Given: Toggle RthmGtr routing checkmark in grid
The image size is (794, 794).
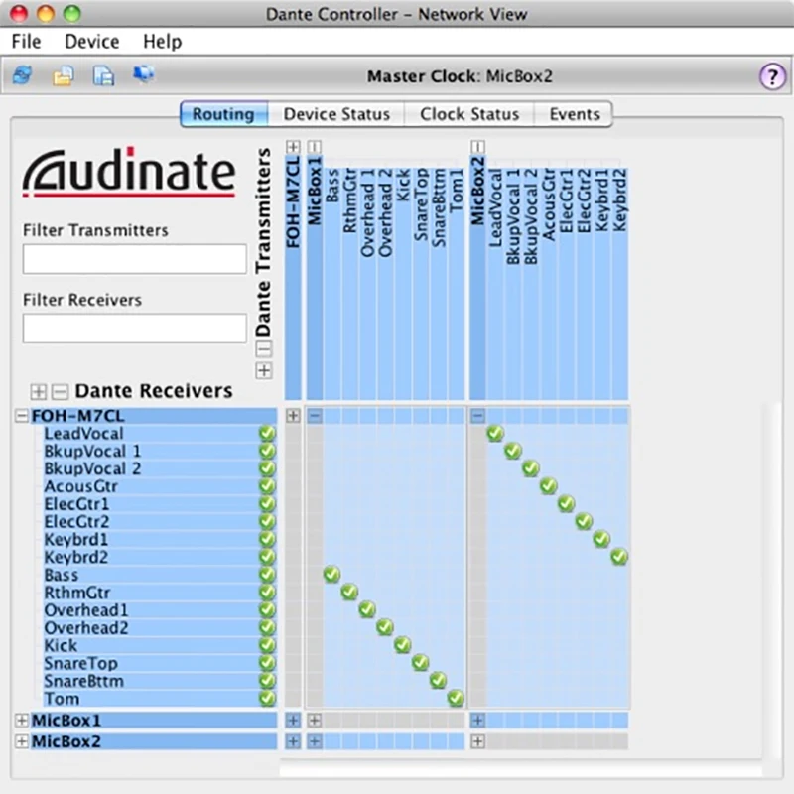Looking at the screenshot, I should coord(349,592).
